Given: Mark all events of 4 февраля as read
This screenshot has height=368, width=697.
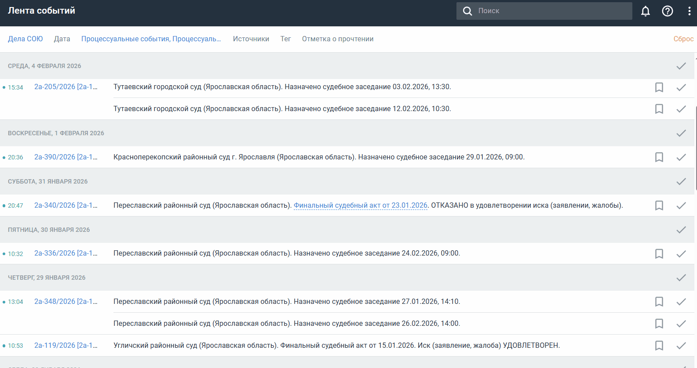Looking at the screenshot, I should [x=681, y=66].
